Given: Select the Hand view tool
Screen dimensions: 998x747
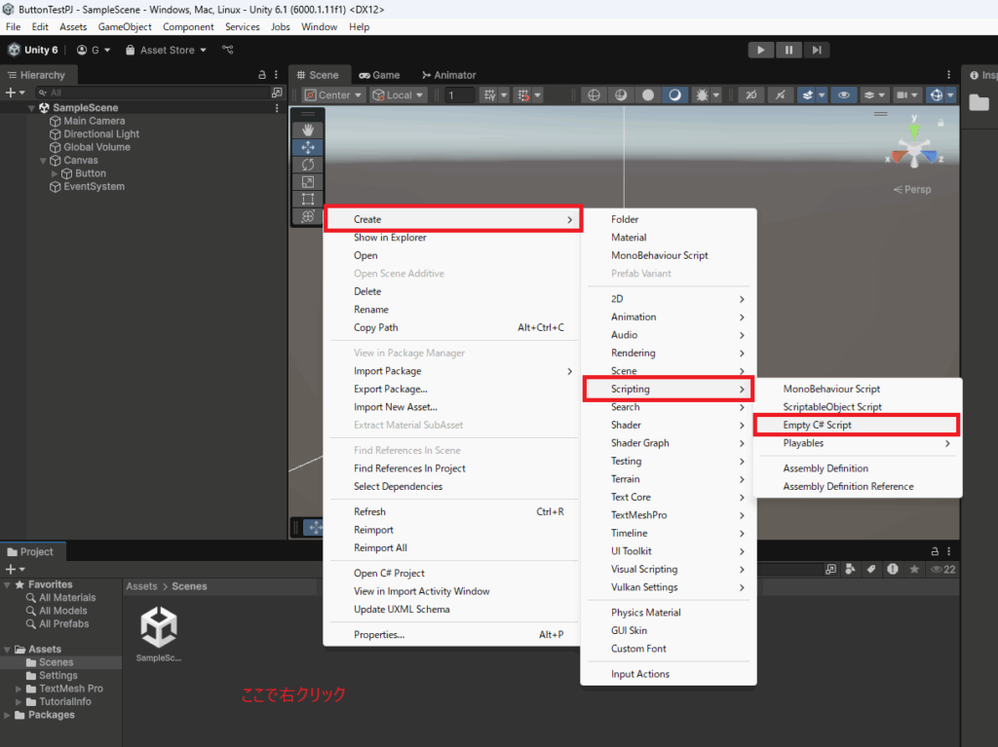Looking at the screenshot, I should (x=307, y=130).
